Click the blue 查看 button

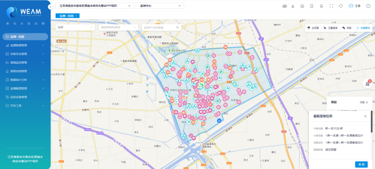[361, 164]
